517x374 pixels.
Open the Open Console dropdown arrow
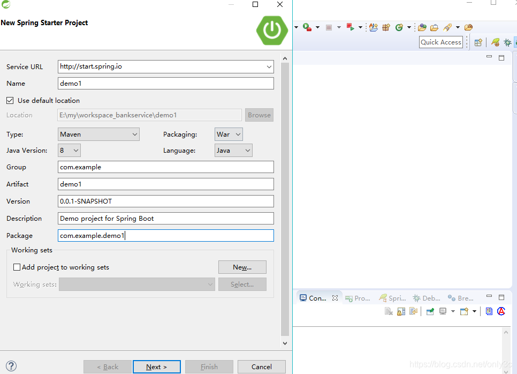tap(474, 311)
